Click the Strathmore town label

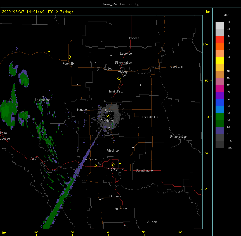click(144, 170)
